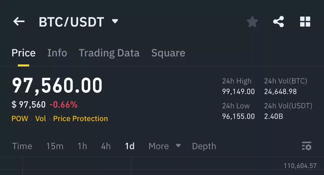Open the Square tab

click(168, 53)
